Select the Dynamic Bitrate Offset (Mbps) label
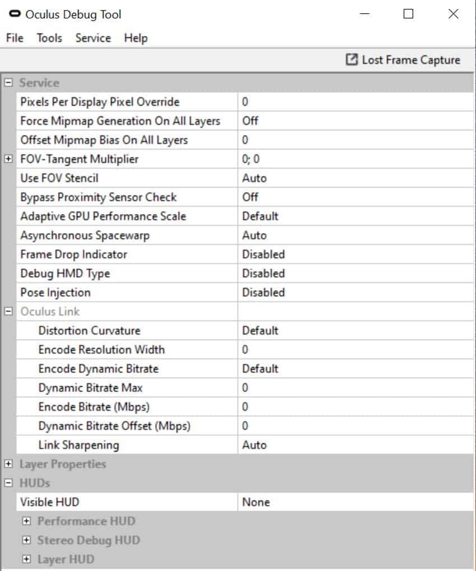Image resolution: width=476 pixels, height=571 pixels. pyautogui.click(x=114, y=426)
